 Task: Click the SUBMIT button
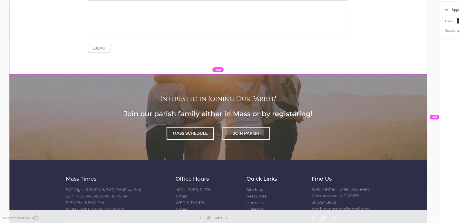(99, 48)
